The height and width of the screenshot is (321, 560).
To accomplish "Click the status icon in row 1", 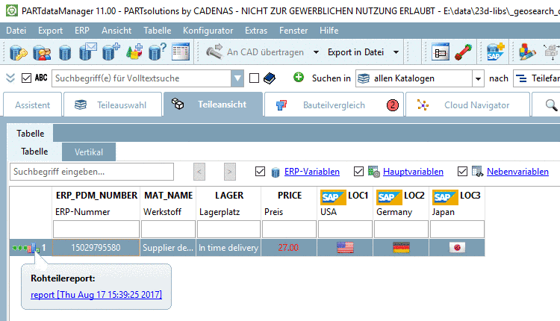I will pos(25,248).
